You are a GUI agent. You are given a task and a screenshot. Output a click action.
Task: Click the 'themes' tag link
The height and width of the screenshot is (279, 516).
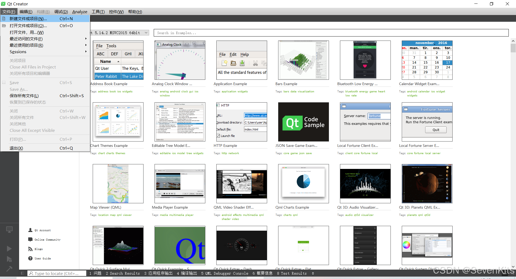click(x=120, y=153)
